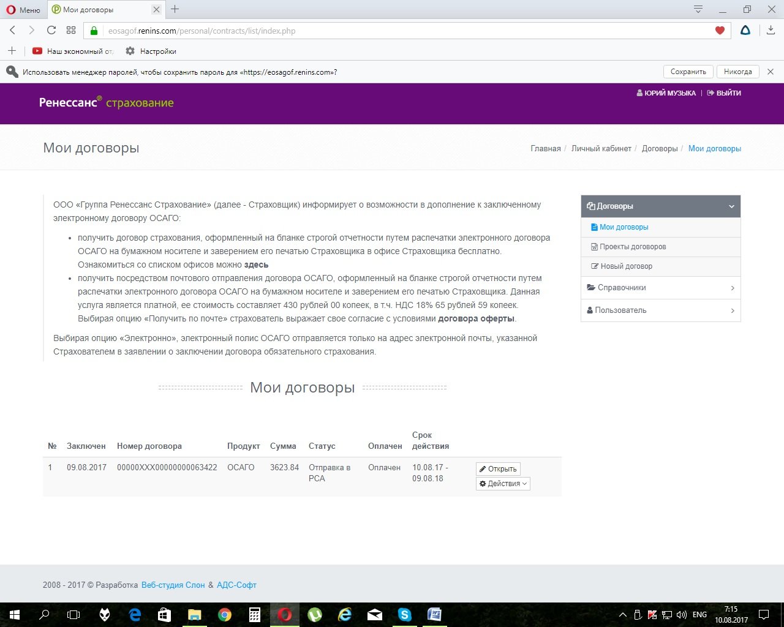Add a new tab with the plus button
This screenshot has height=627, width=784.
click(x=175, y=9)
